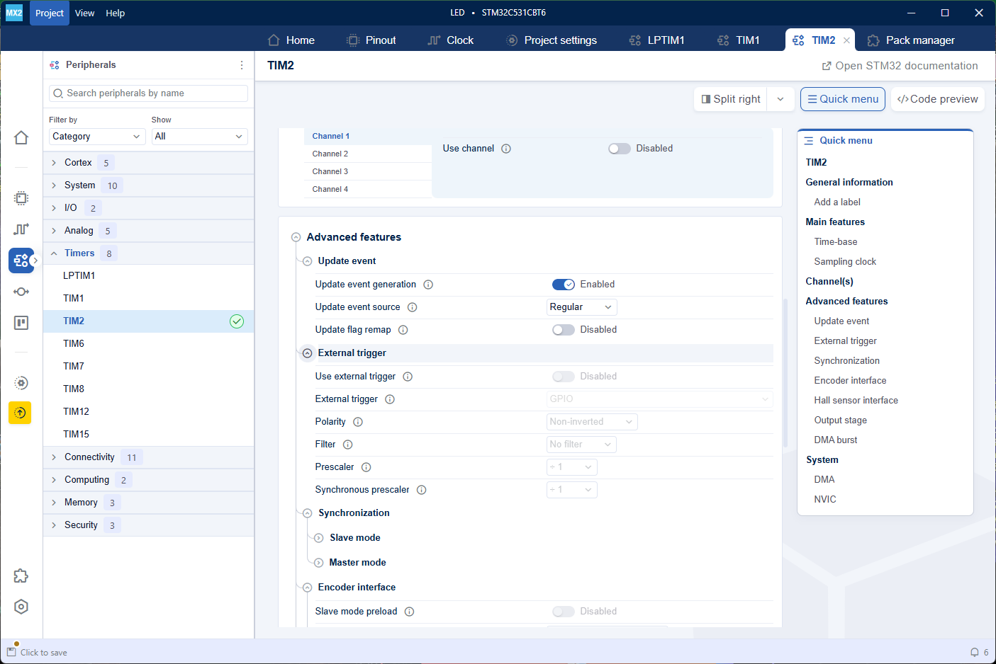Click the Home icon in left sidebar
Screen dimensions: 996x664
click(x=21, y=137)
